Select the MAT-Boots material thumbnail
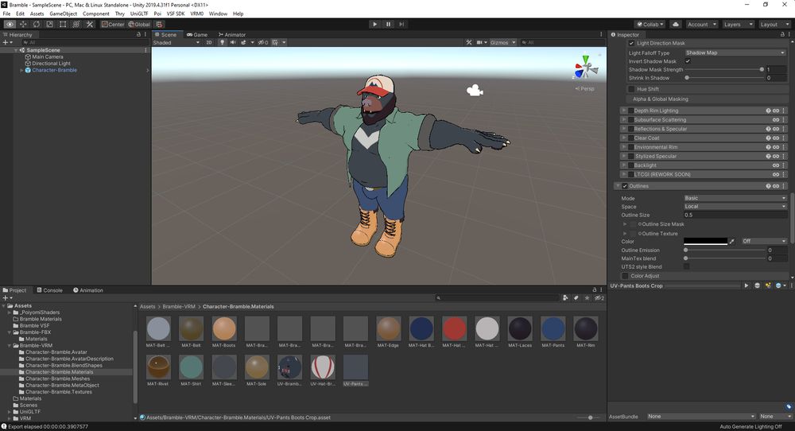The image size is (795, 431). pyautogui.click(x=224, y=330)
